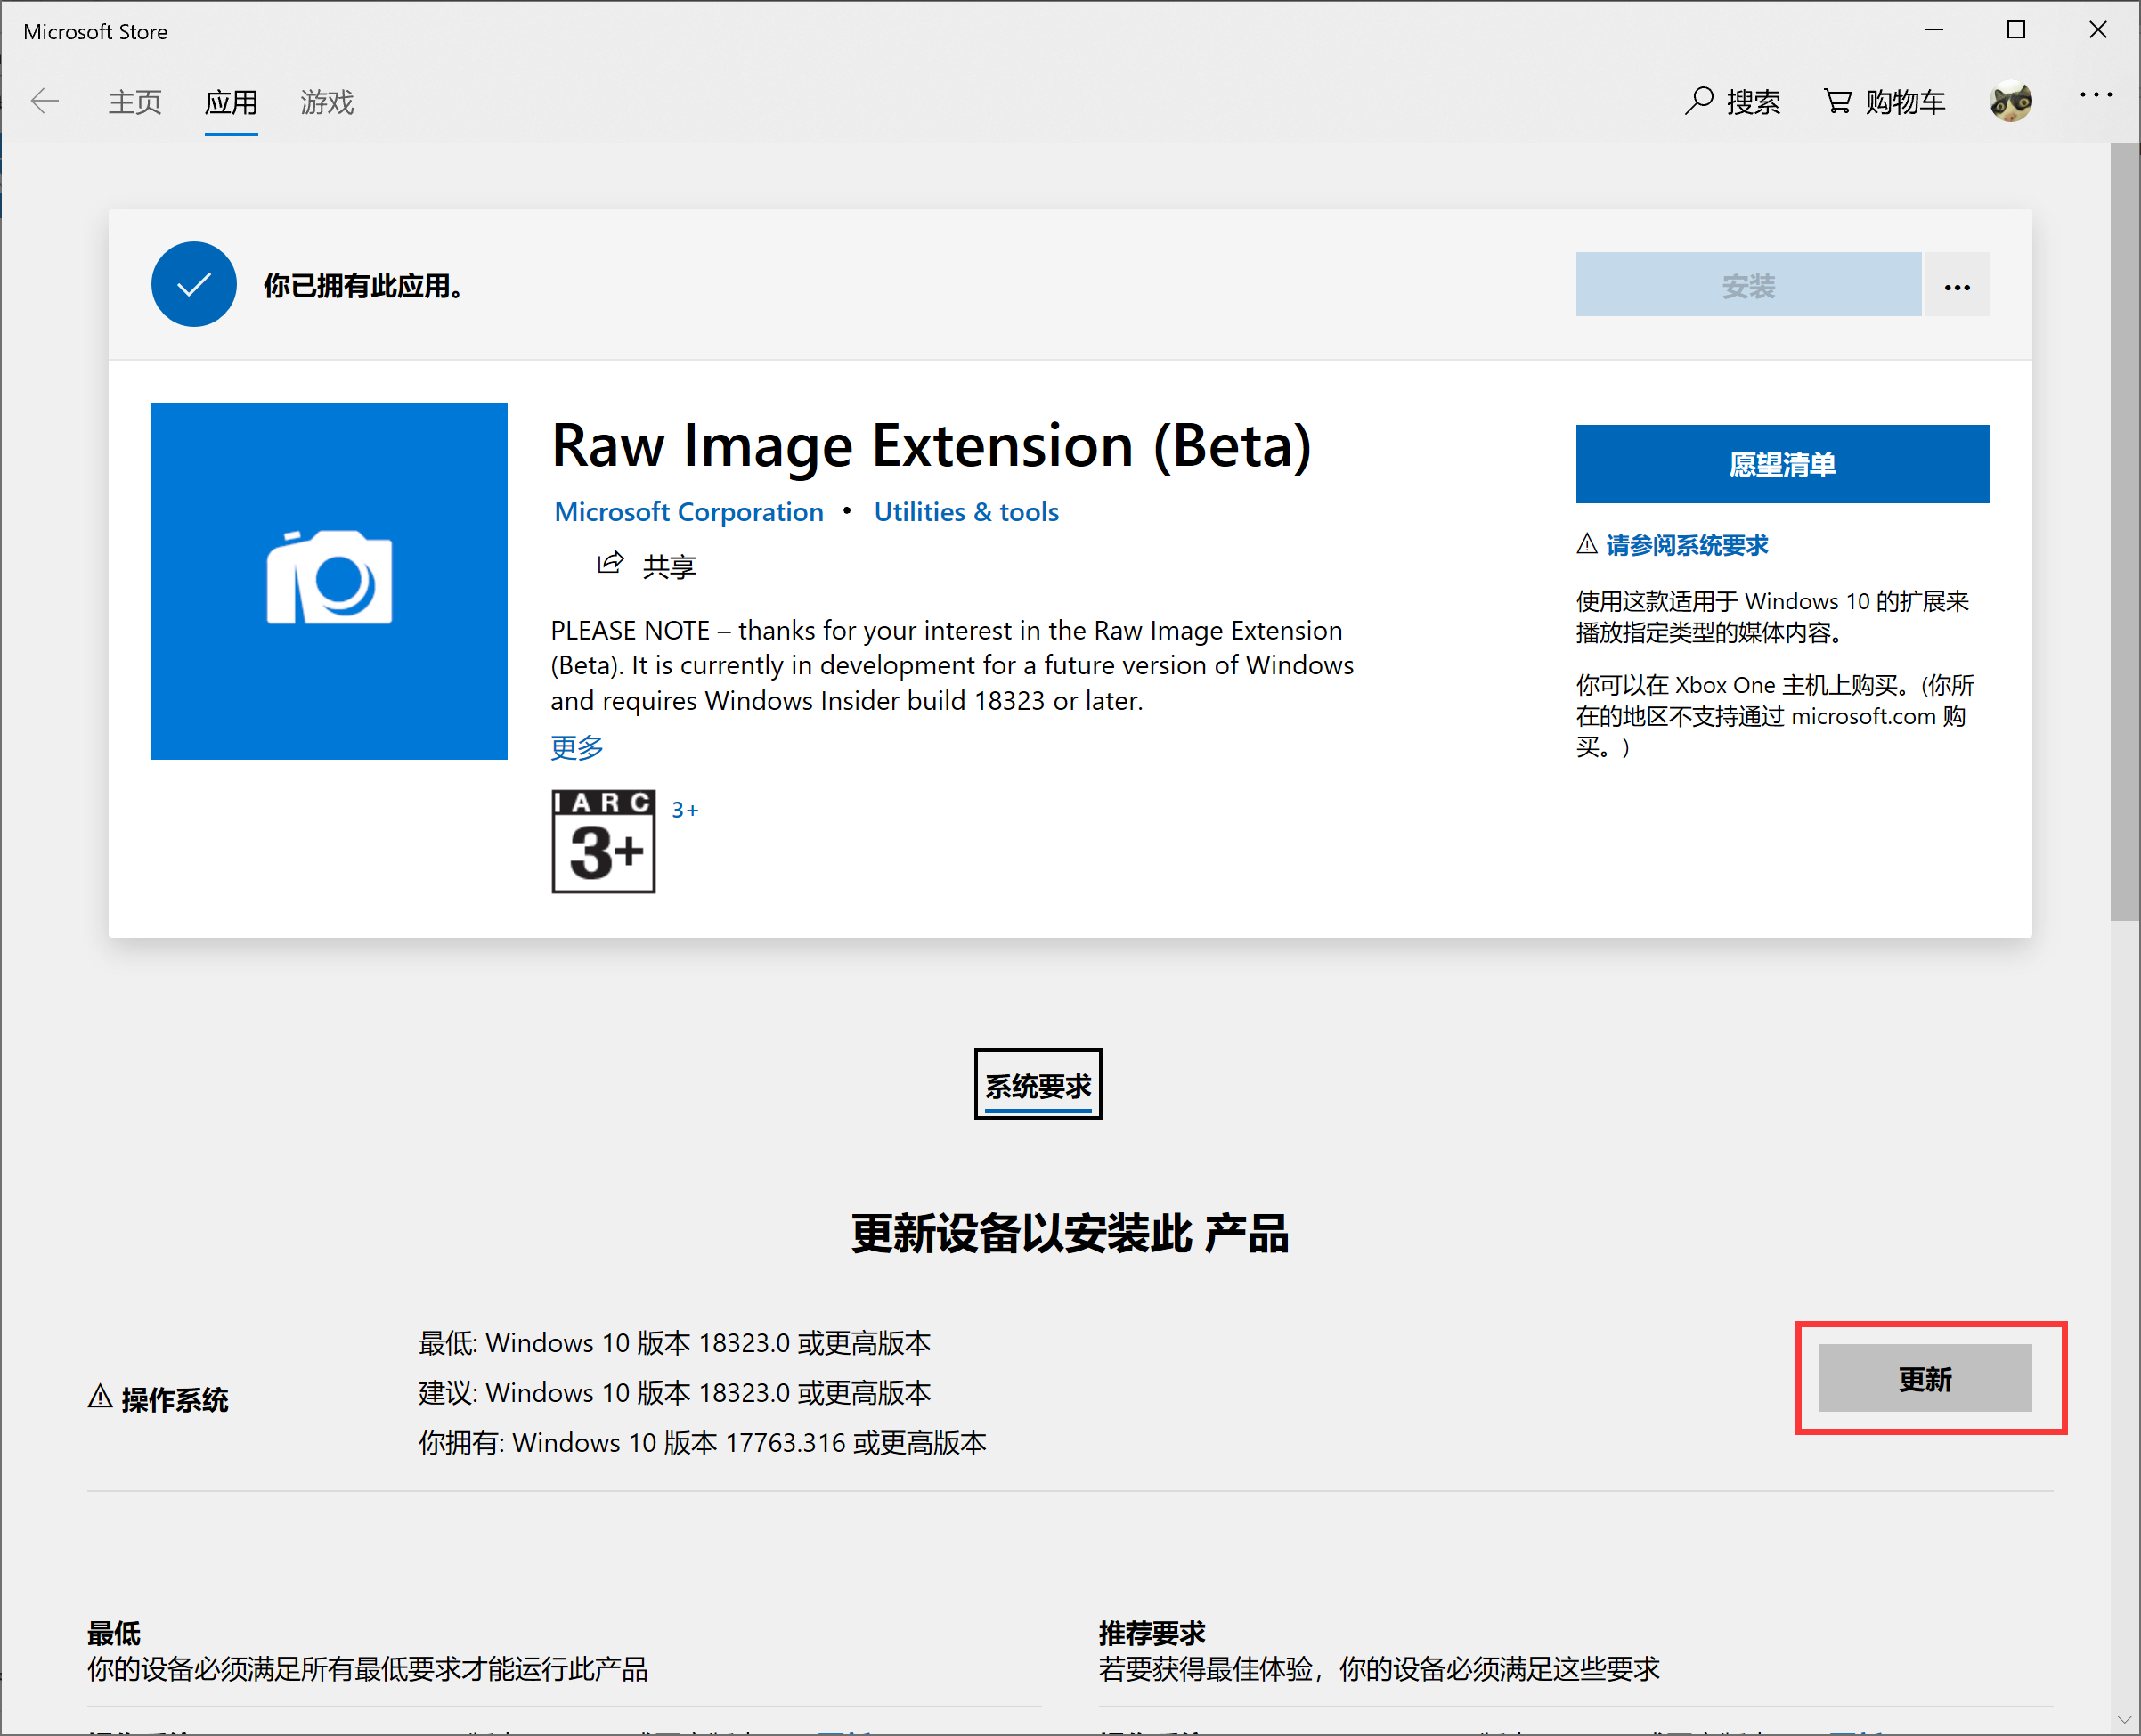Click the Raw Image Extension (Beta) title
The width and height of the screenshot is (2141, 1736).
pyautogui.click(x=931, y=446)
